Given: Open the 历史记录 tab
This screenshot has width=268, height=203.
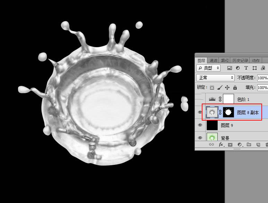Looking at the screenshot, I should [240, 61].
